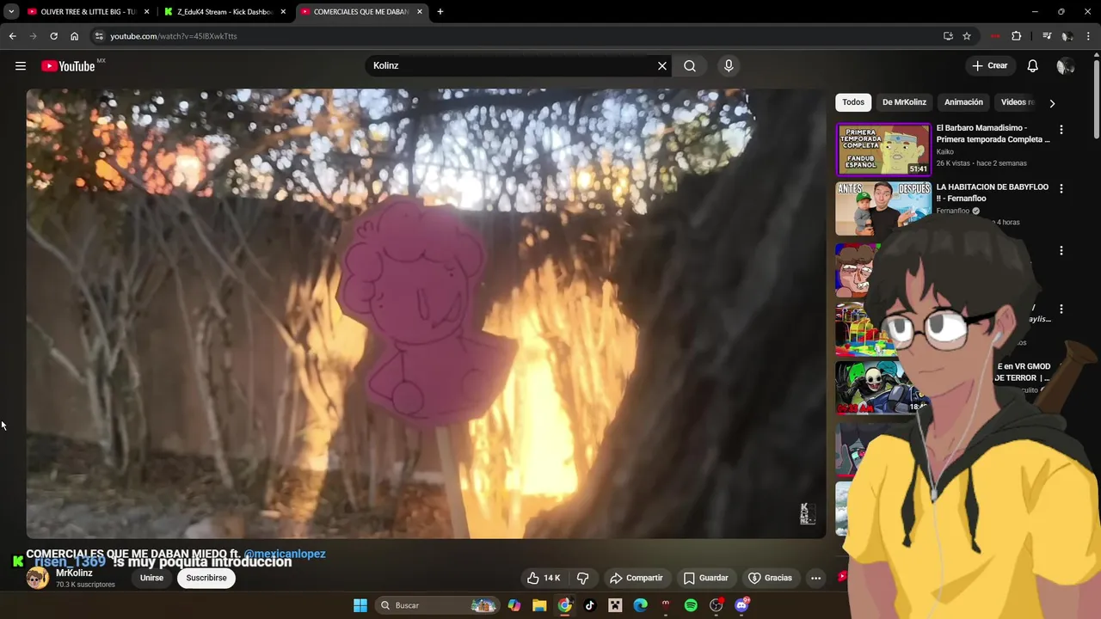Click the Unirse membership button
This screenshot has width=1101, height=619.
(x=151, y=578)
